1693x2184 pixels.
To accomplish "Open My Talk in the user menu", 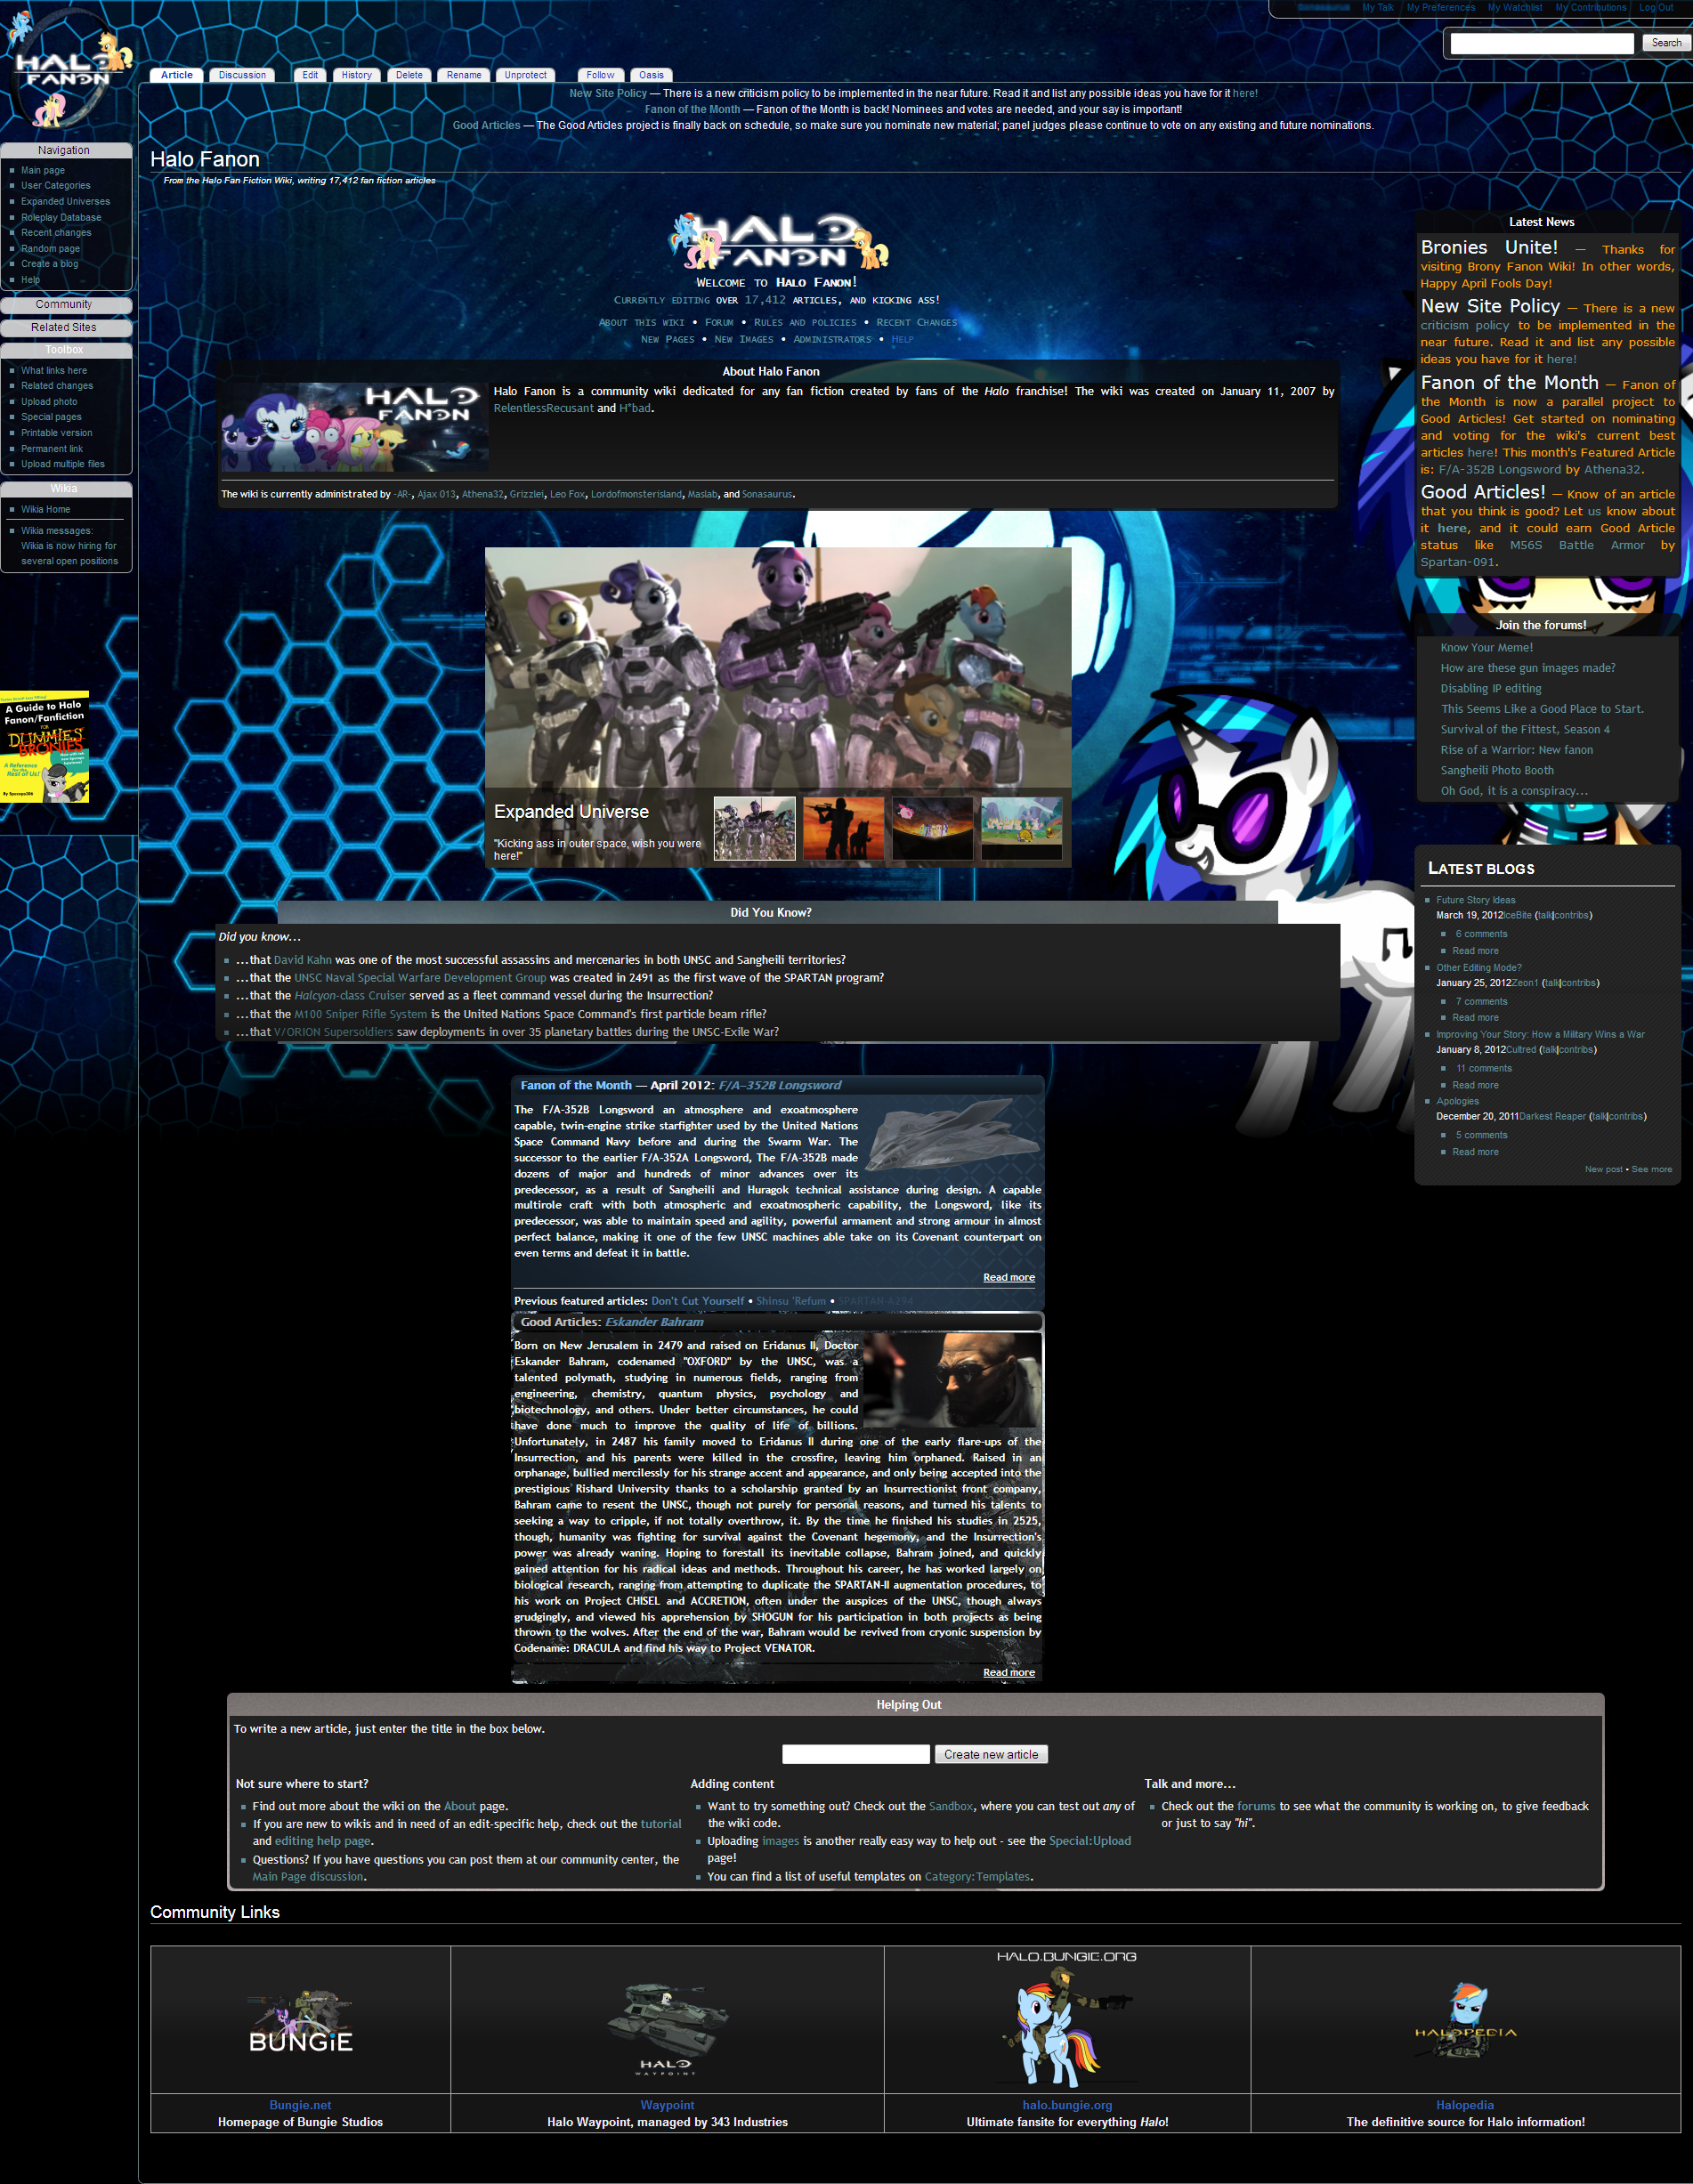I will click(x=1377, y=8).
